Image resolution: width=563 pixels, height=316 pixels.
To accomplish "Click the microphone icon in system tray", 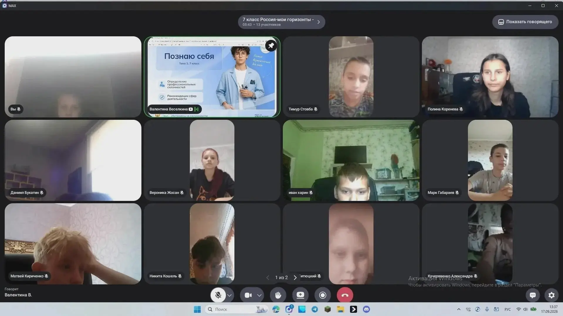I will pyautogui.click(x=487, y=309).
